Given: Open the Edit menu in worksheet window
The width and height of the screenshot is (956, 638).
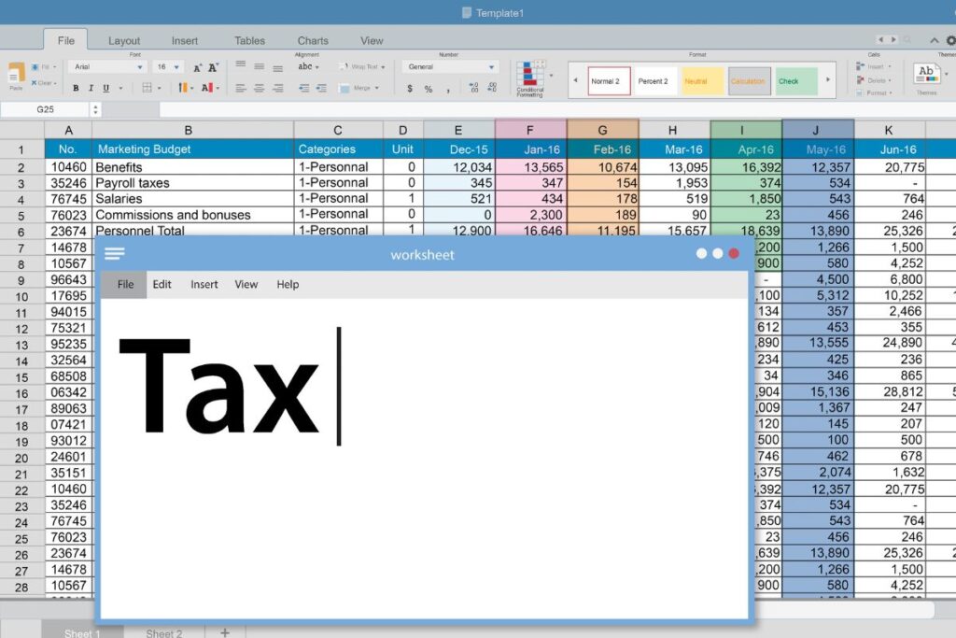Looking at the screenshot, I should point(162,284).
